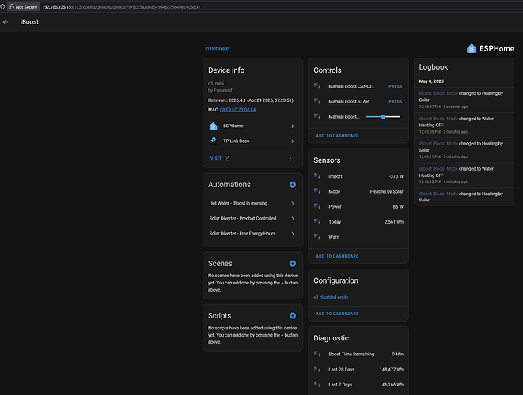Add Controls card to dashboard
523x395 pixels.
coord(337,136)
